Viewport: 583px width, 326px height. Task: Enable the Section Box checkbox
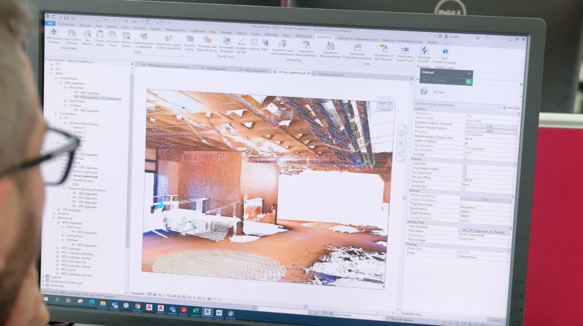(463, 189)
